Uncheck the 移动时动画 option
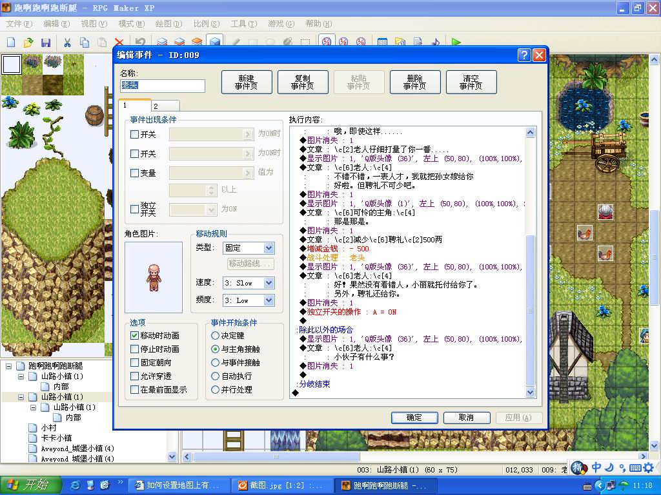The height and width of the screenshot is (495, 661). tap(134, 335)
